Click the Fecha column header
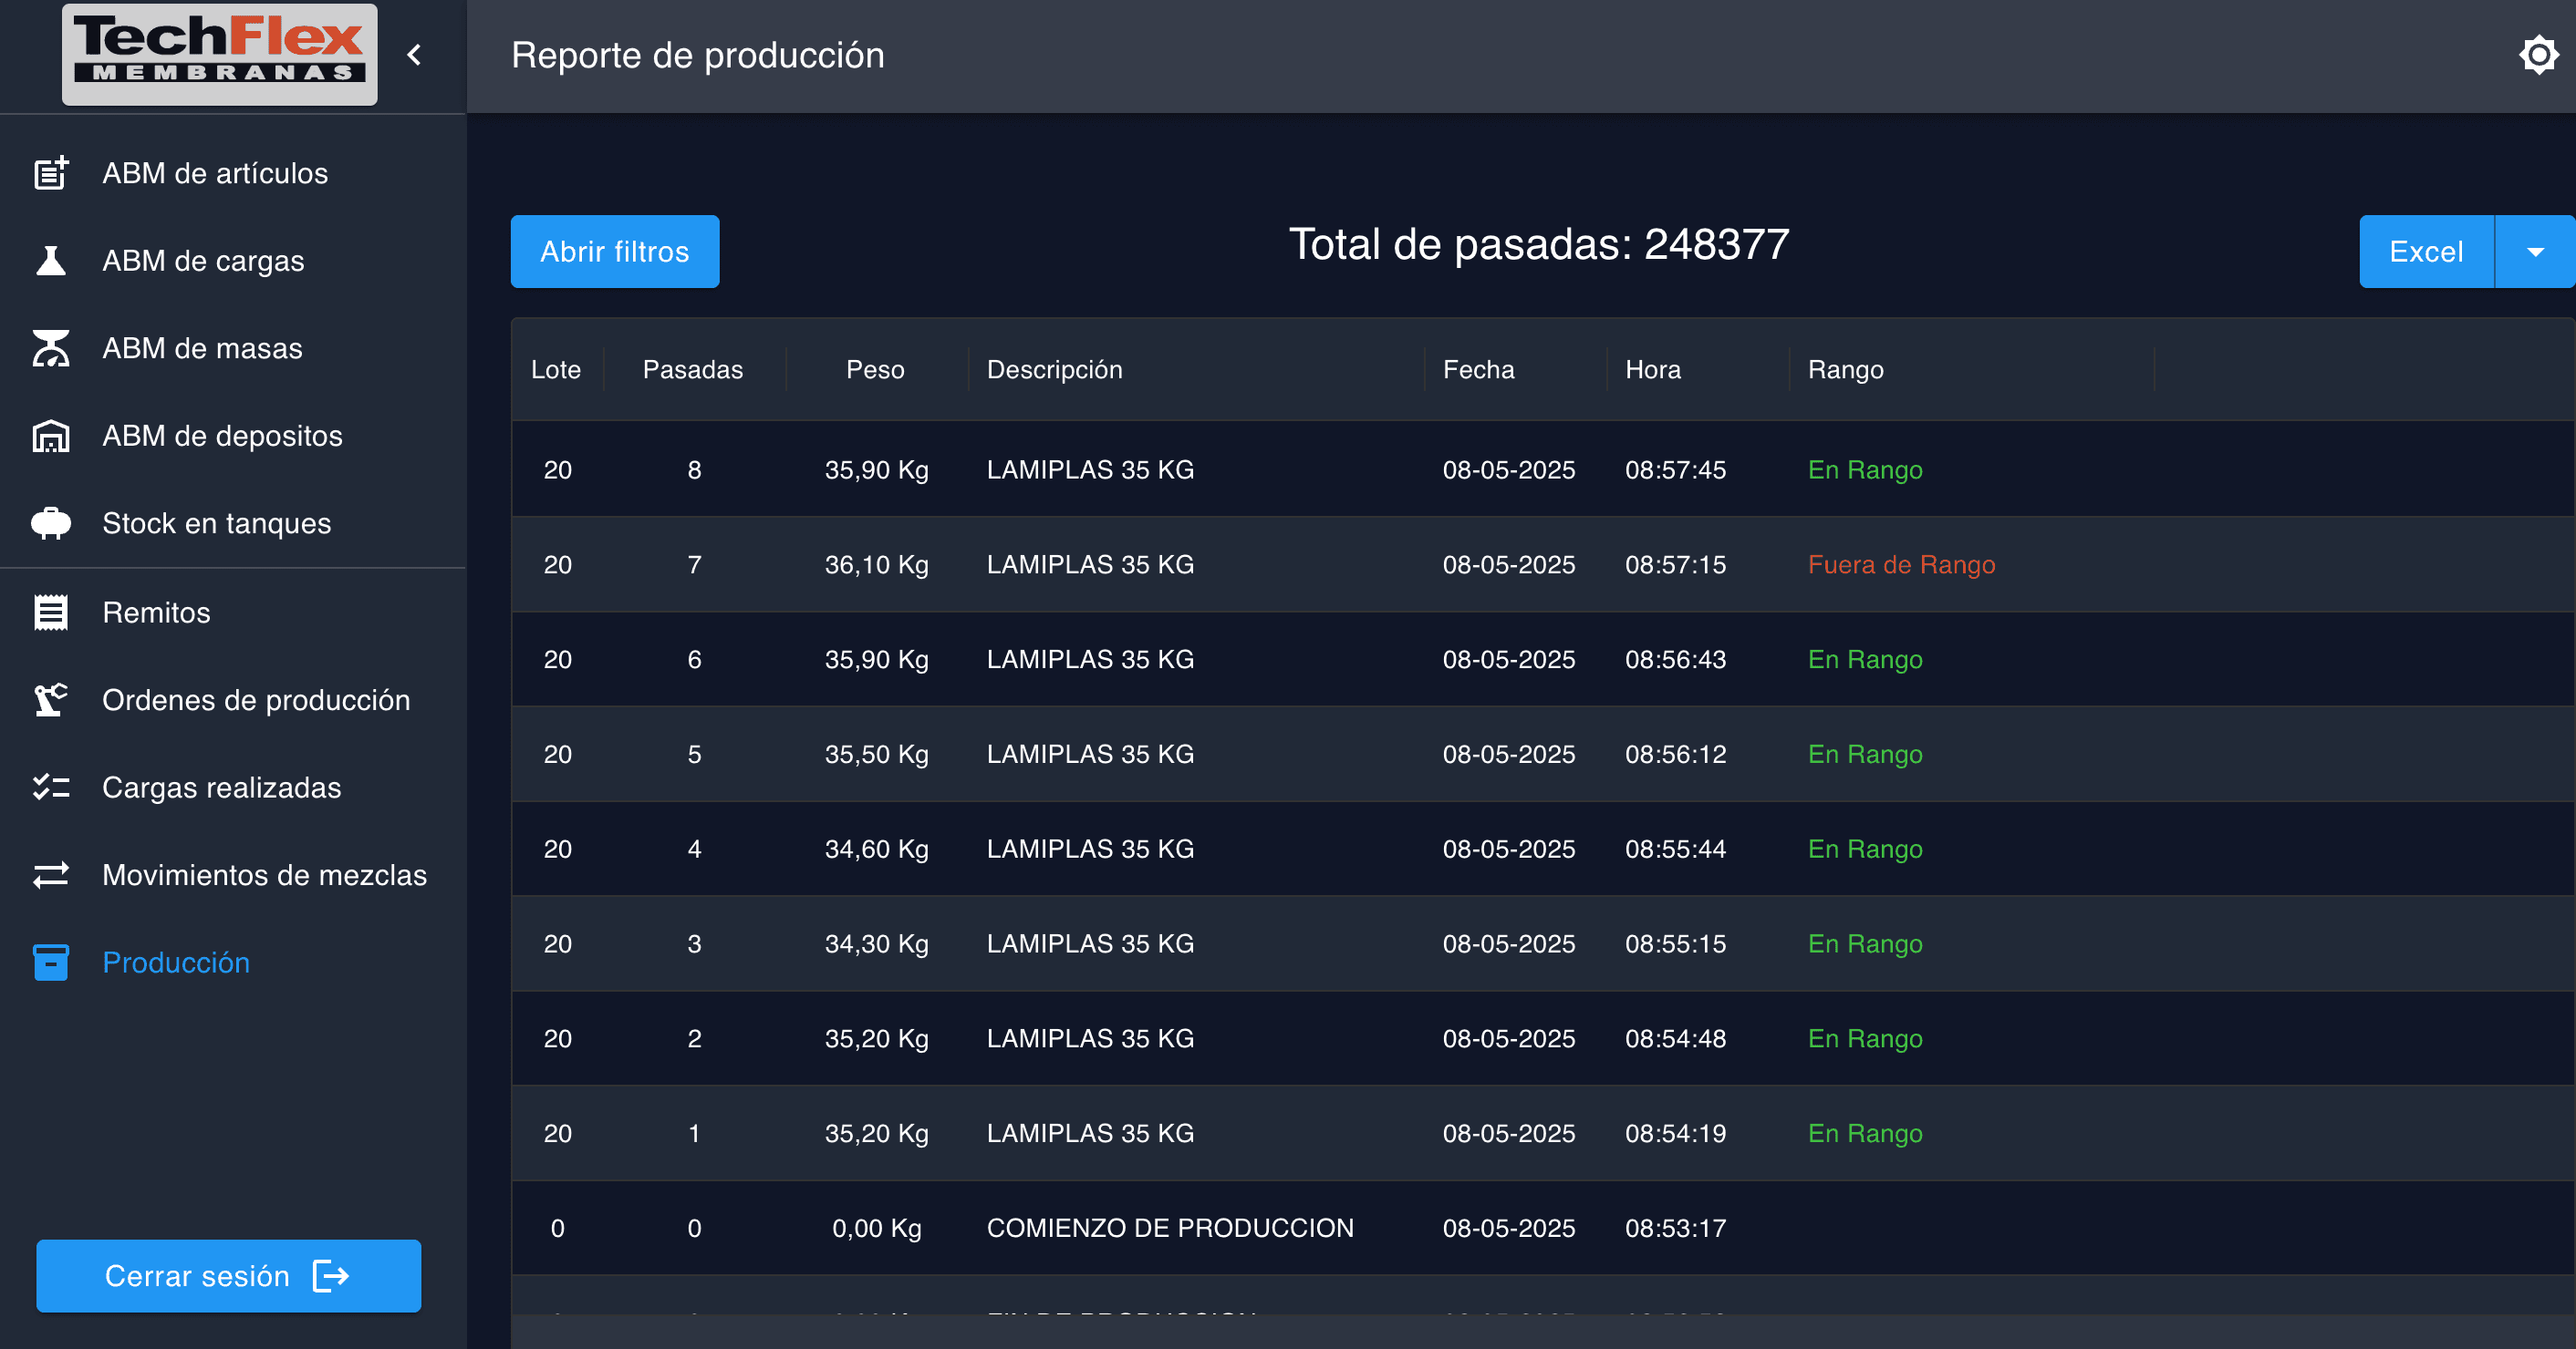The width and height of the screenshot is (2576, 1349). (x=1478, y=370)
